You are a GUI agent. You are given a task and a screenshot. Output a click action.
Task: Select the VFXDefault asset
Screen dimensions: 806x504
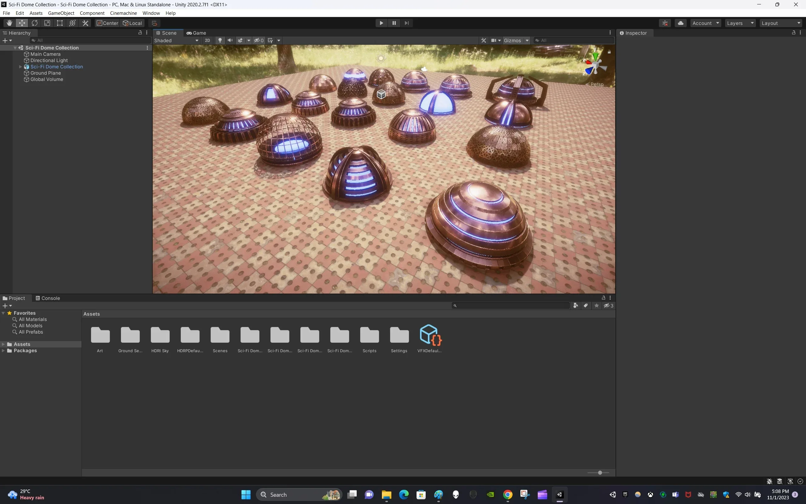pyautogui.click(x=429, y=339)
